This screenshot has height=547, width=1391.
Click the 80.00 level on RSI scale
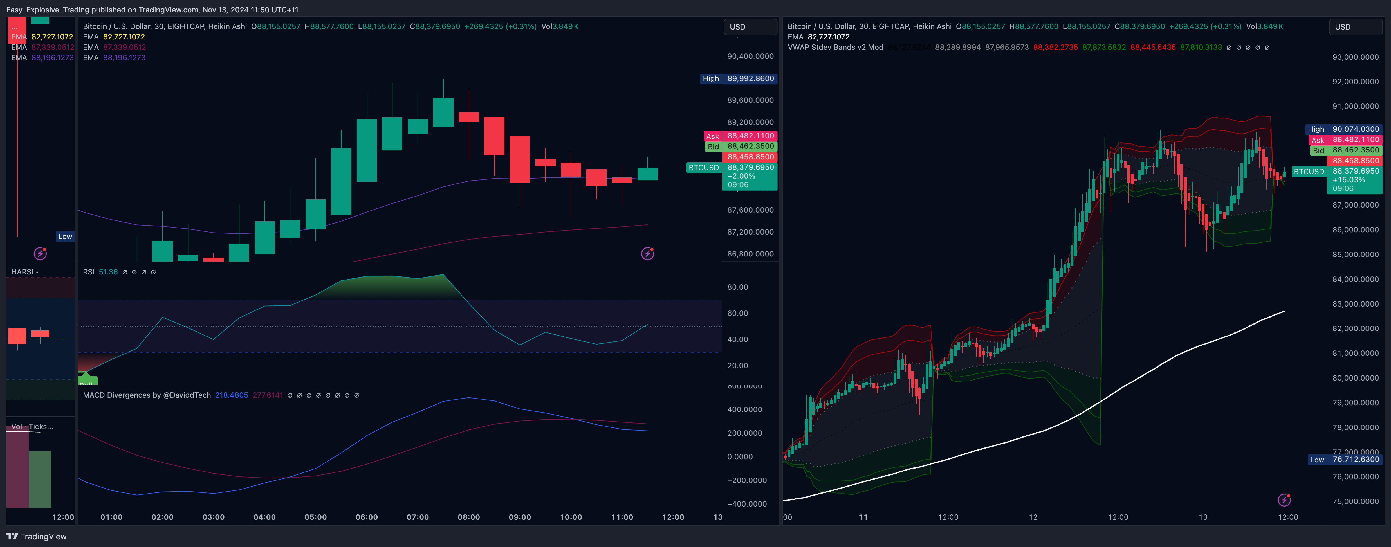point(738,287)
